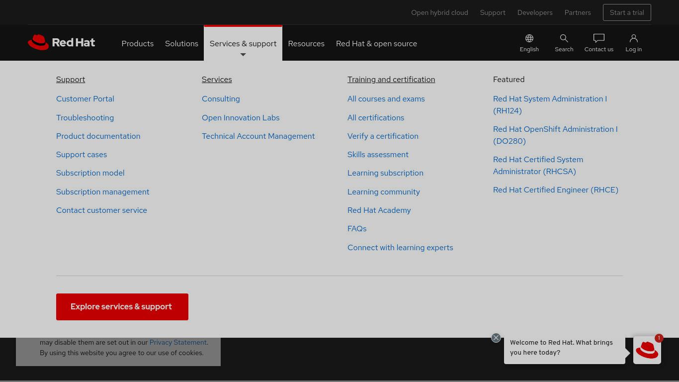Open All certifications
679x382 pixels.
[376, 118]
